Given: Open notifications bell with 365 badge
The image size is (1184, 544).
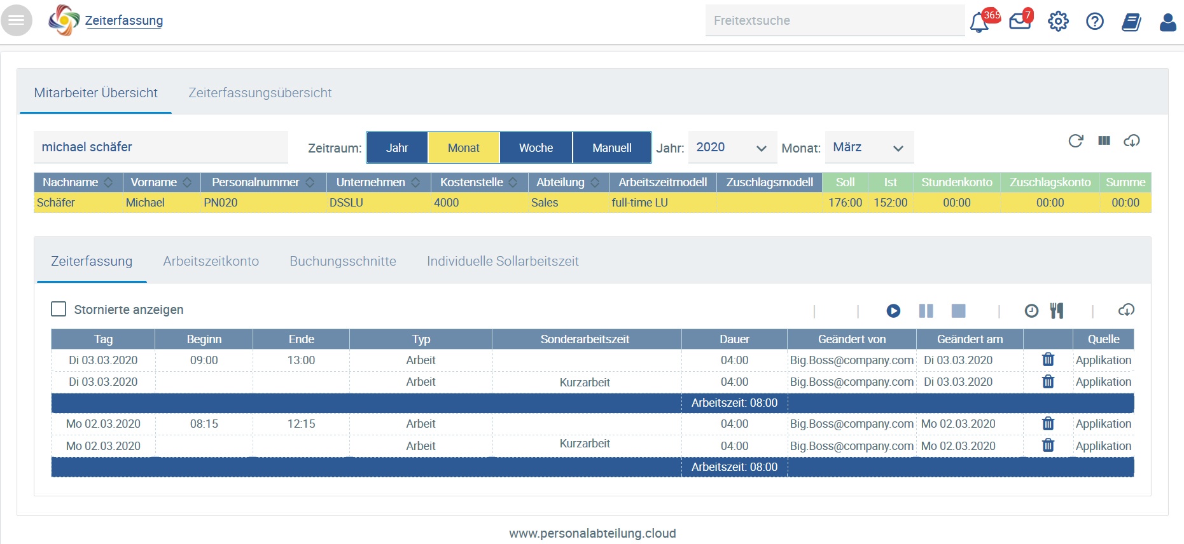Looking at the screenshot, I should [x=980, y=22].
